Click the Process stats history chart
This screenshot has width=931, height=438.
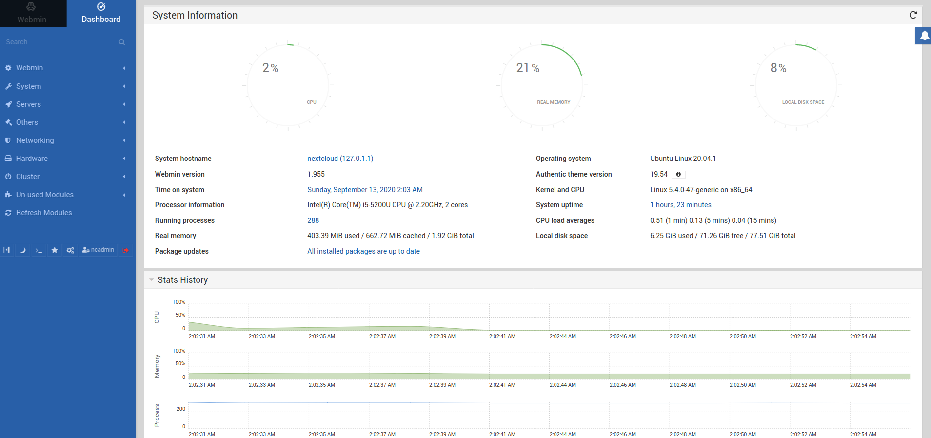549,415
